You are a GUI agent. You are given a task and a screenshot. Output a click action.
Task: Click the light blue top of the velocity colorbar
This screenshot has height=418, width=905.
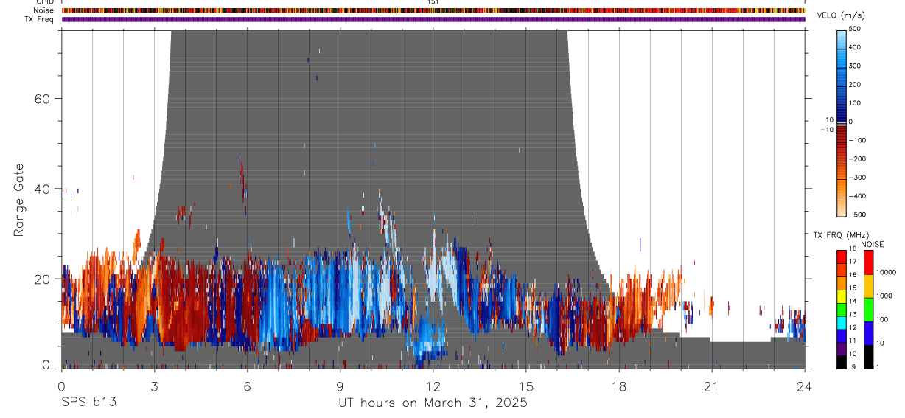(x=842, y=35)
